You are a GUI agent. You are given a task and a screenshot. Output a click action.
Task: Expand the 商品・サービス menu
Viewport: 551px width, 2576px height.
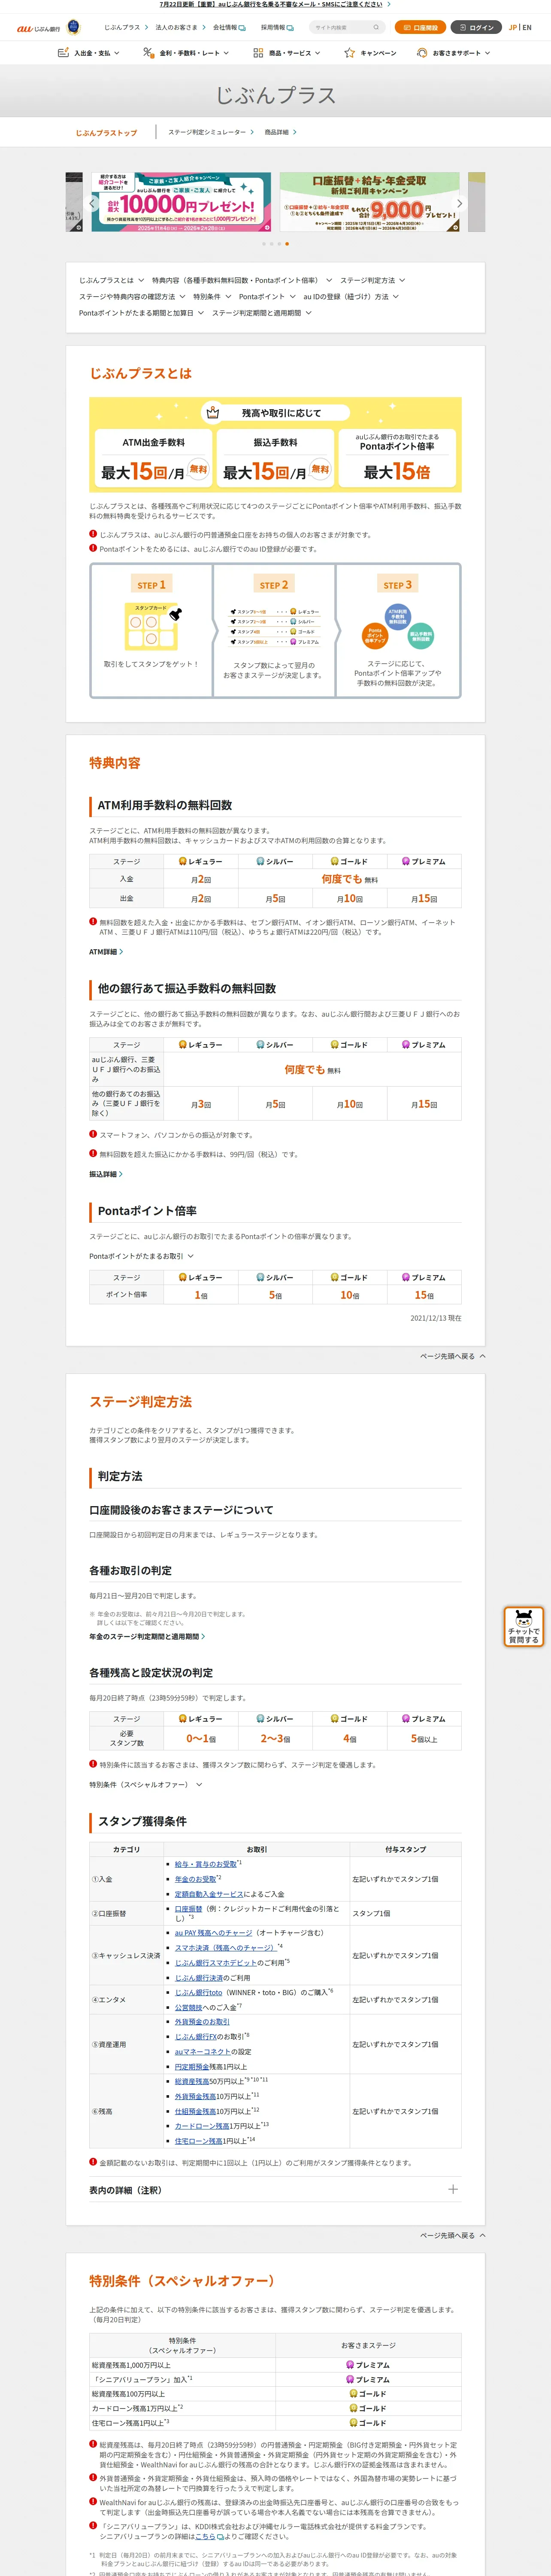287,53
